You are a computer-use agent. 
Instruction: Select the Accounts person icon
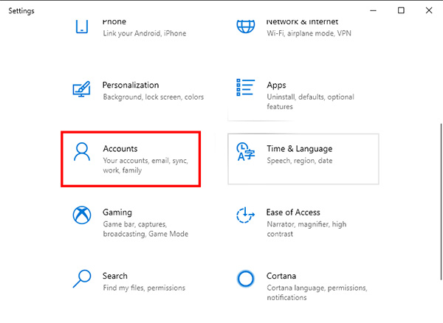coord(82,152)
